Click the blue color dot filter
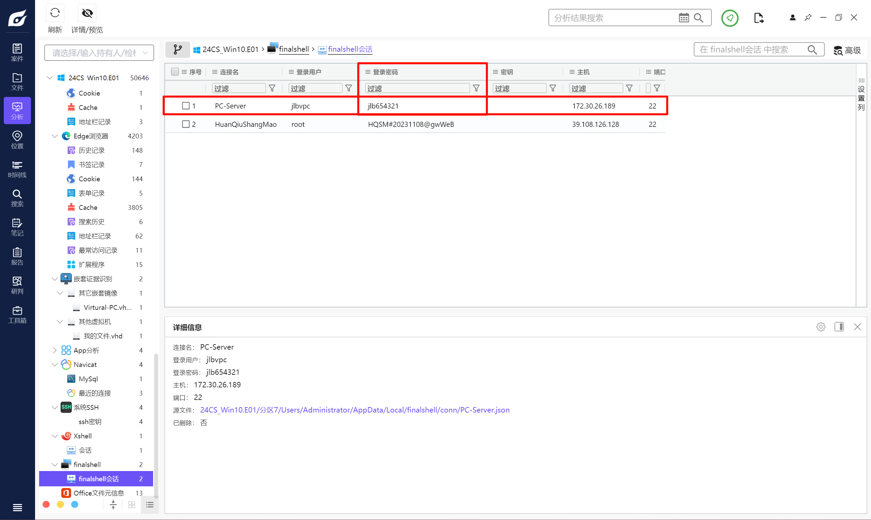The image size is (871, 520). click(75, 504)
